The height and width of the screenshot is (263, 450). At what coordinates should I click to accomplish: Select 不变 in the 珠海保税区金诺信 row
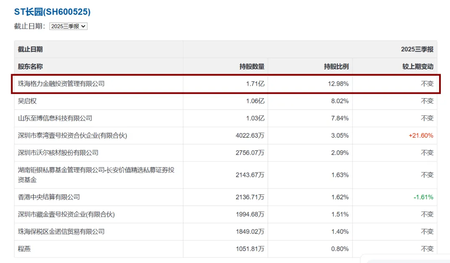click(427, 231)
